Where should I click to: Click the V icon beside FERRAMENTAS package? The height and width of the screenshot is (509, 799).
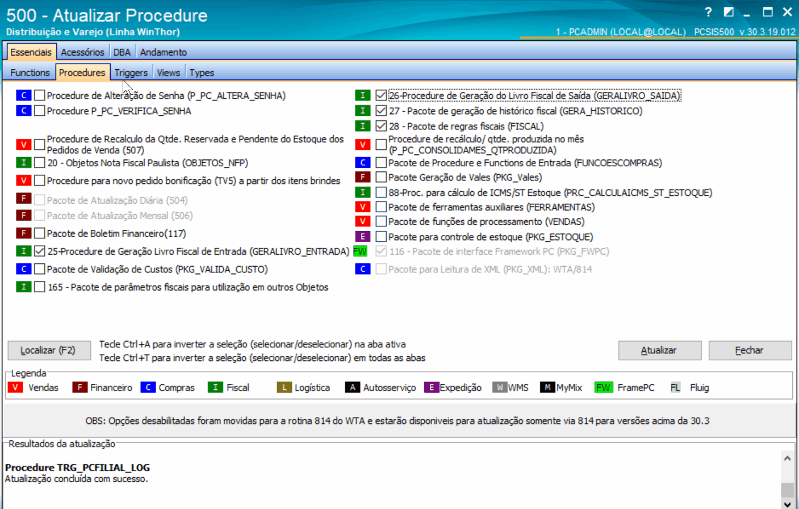pos(363,207)
